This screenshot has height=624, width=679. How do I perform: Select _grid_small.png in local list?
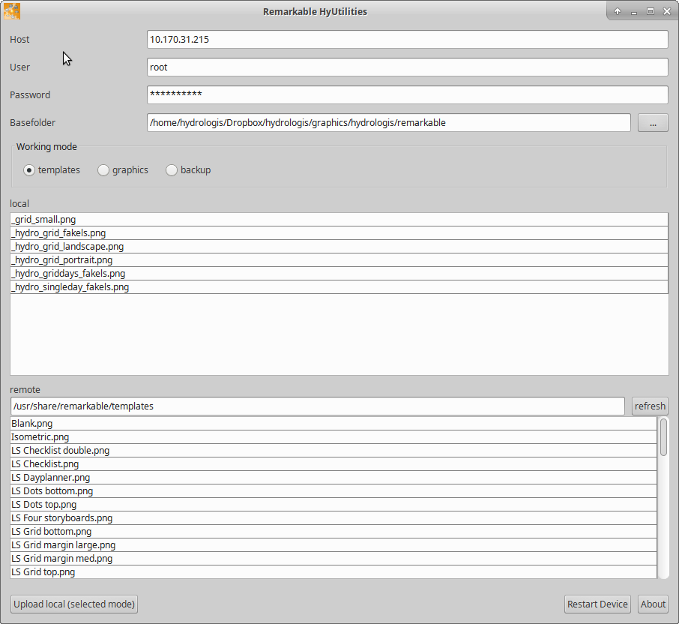click(339, 220)
